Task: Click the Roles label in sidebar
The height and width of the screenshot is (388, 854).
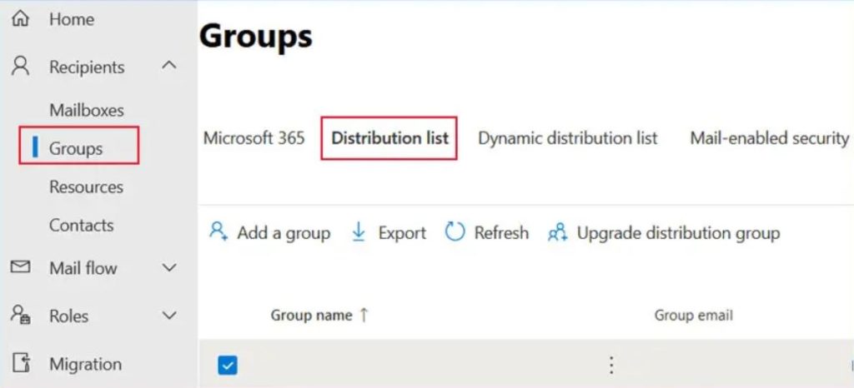Action: coord(68,316)
